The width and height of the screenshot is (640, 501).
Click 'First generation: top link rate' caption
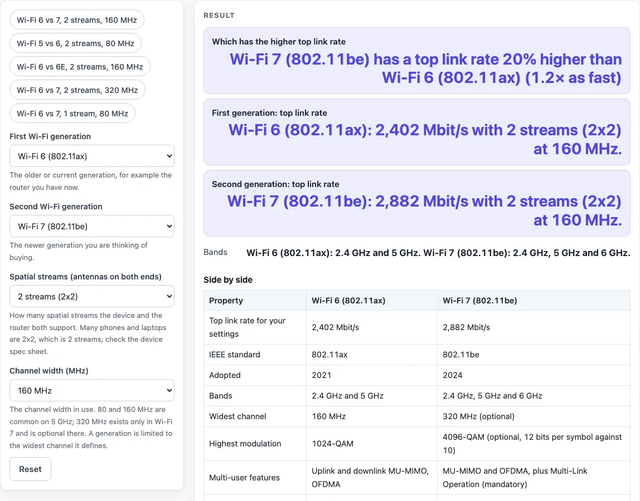tap(269, 113)
